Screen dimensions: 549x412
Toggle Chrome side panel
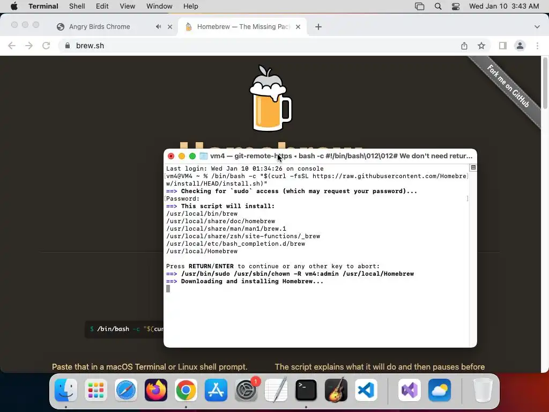point(502,46)
